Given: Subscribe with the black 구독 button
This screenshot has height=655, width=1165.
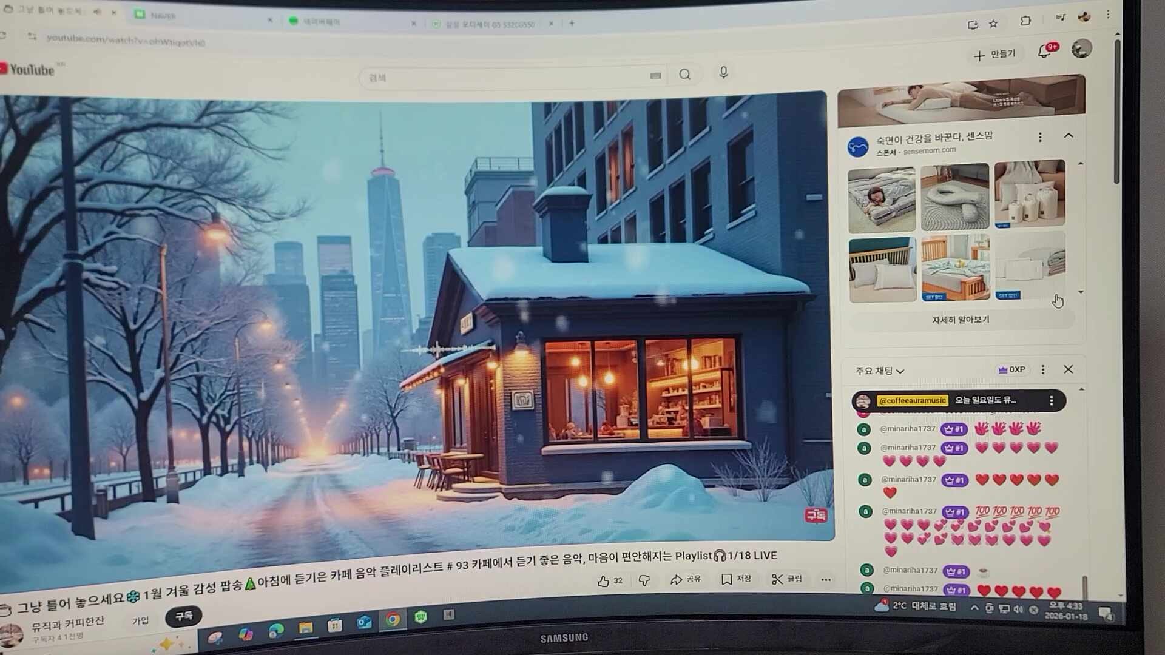Looking at the screenshot, I should (184, 616).
